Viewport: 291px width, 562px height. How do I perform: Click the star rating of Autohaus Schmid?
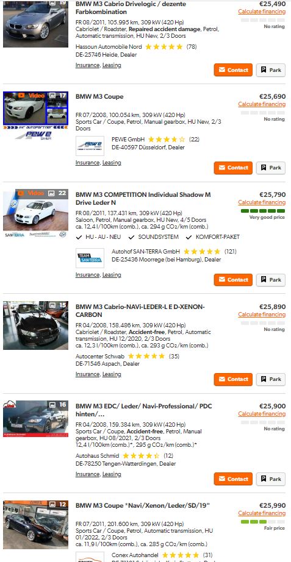click(x=141, y=456)
